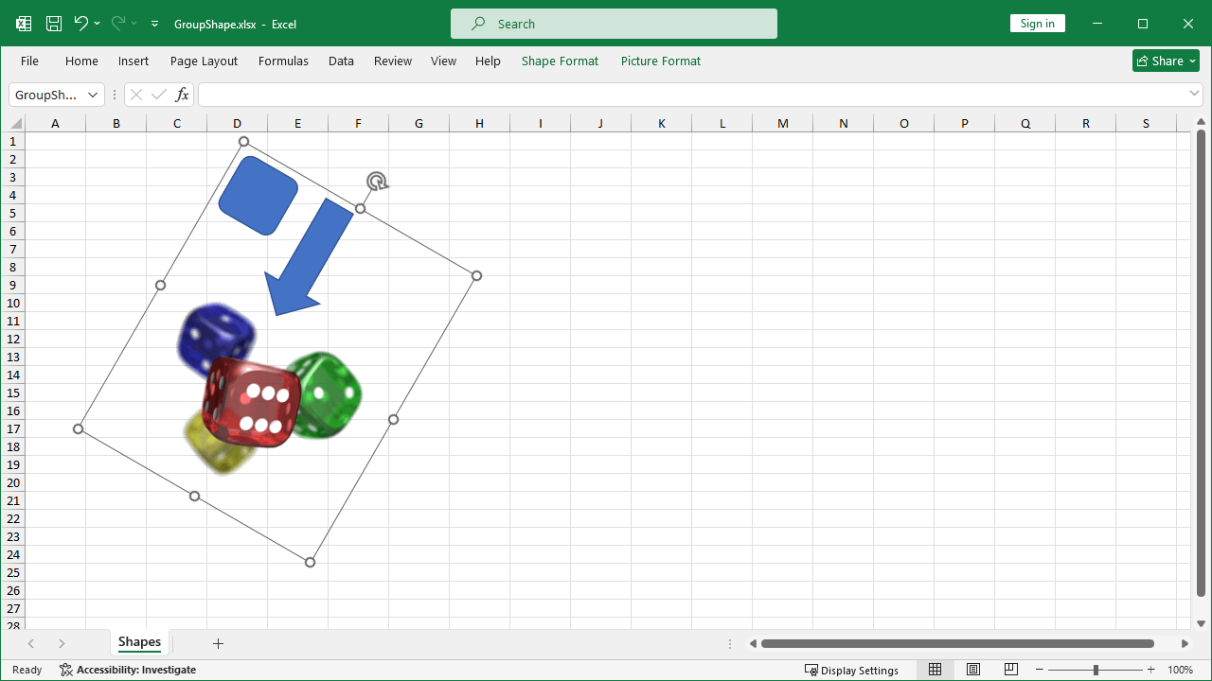Select Normal view icon in status bar
This screenshot has width=1212, height=681.
[x=936, y=670]
